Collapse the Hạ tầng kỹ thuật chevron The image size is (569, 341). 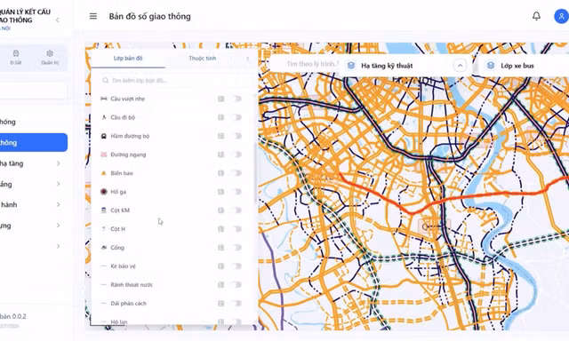click(x=460, y=66)
